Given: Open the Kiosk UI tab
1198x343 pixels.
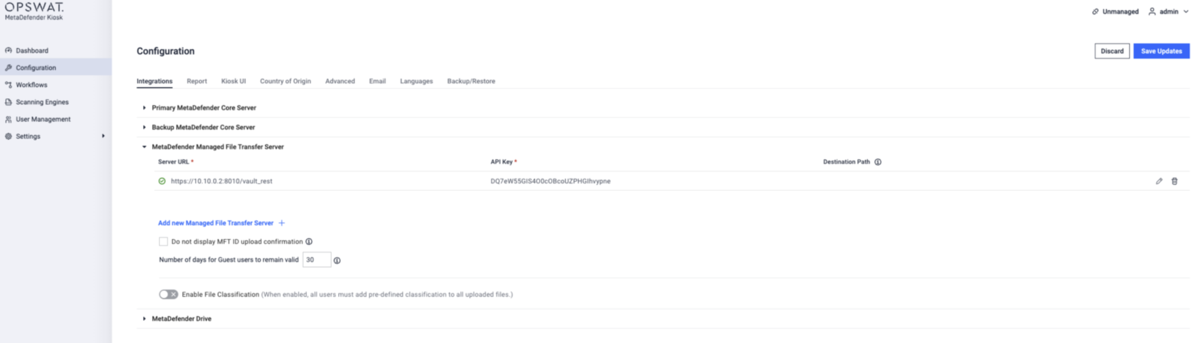Looking at the screenshot, I should 234,81.
